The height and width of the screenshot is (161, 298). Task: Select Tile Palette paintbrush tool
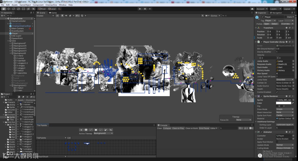click(91, 130)
